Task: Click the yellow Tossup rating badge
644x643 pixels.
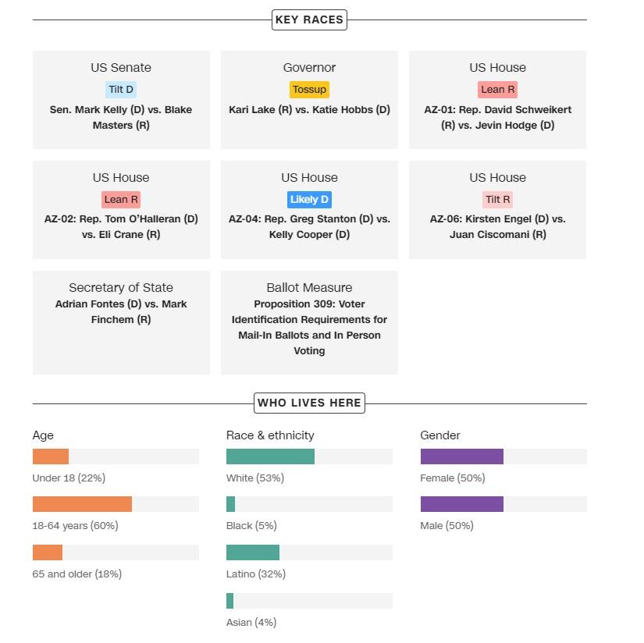Action: point(309,90)
